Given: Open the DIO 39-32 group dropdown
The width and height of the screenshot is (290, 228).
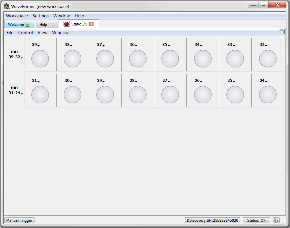Looking at the screenshot, I should (16, 55).
